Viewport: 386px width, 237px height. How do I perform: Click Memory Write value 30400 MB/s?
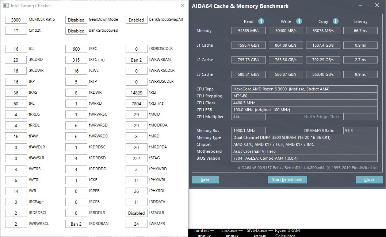coord(286,31)
